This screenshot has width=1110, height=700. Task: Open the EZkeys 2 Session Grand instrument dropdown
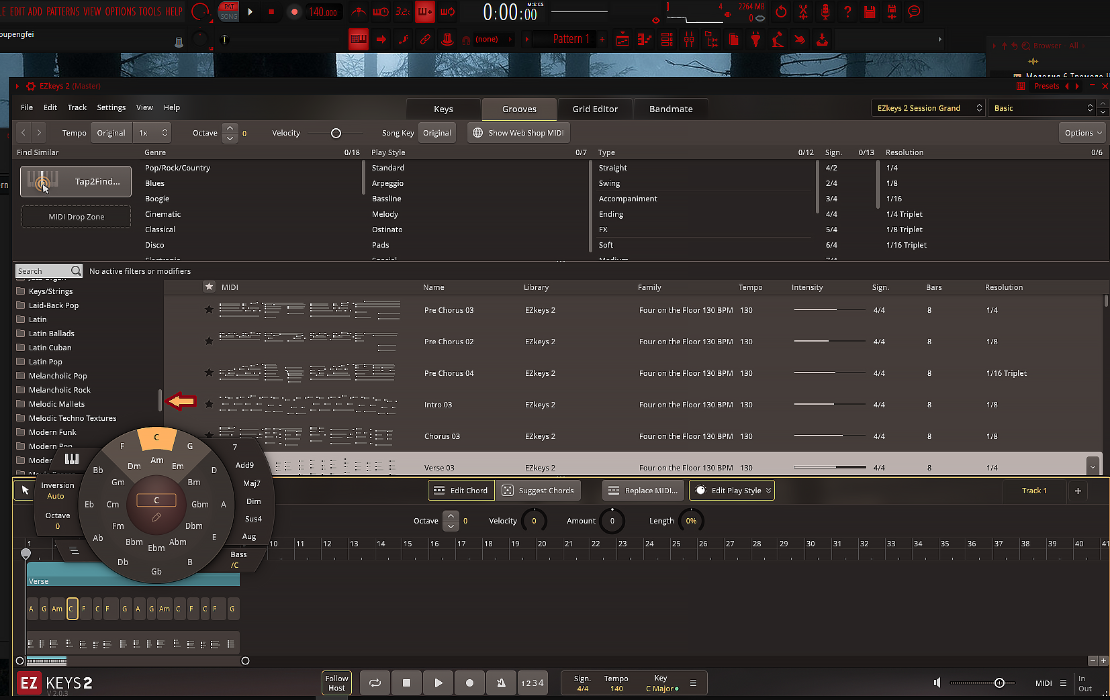pyautogui.click(x=929, y=108)
